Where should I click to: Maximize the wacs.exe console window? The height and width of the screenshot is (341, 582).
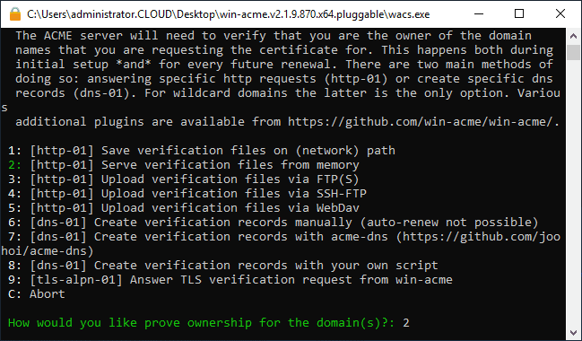tap(519, 14)
